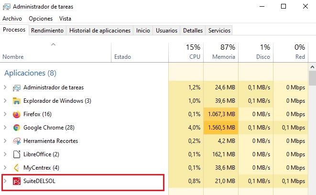This screenshot has height=195, width=316.
Task: Click the 0,1 Mbps network value for Chrome
Action: pos(294,128)
